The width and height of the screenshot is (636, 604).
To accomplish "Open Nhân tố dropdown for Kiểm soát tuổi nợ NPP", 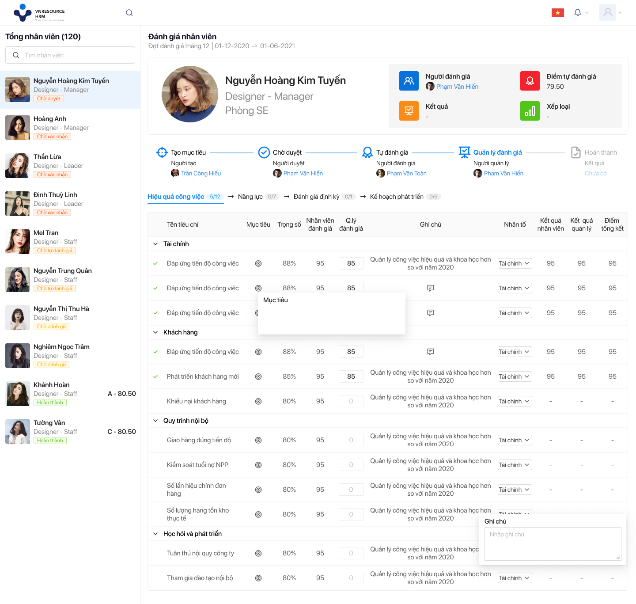I will [x=515, y=465].
